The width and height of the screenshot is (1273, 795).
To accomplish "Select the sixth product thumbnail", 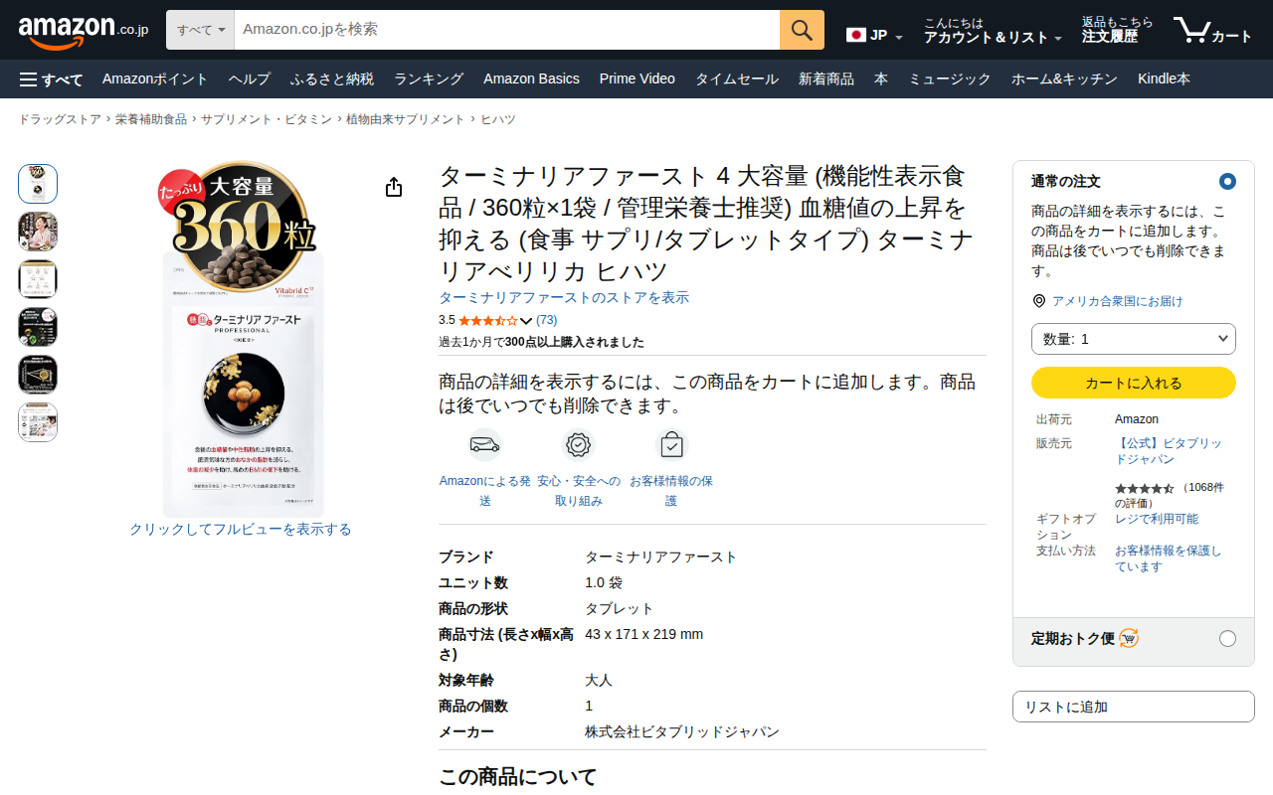I will [x=38, y=422].
